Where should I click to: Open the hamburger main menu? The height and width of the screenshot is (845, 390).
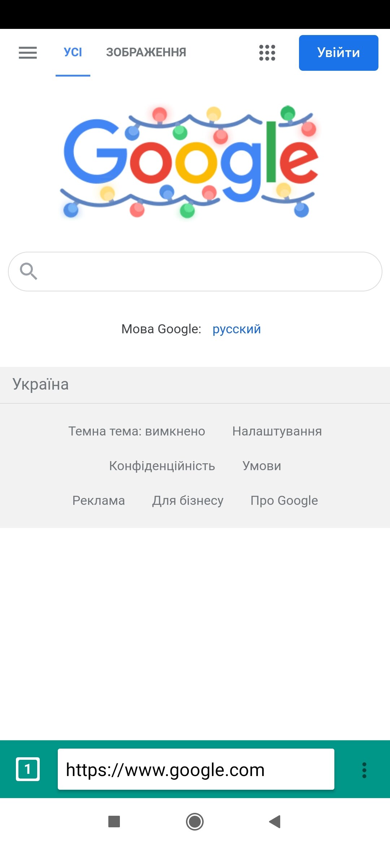coord(28,53)
